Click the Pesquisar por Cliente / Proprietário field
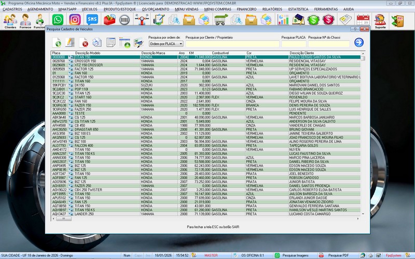The height and width of the screenshot is (259, 415). (x=231, y=44)
